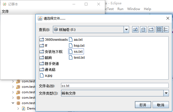Click the Java icon in dialog title bar
This screenshot has width=173, height=112.
point(40,18)
